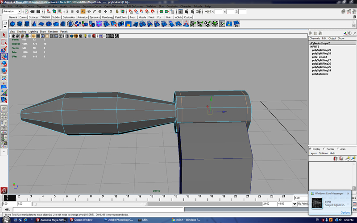Click the polygon cube shelf icon
This screenshot has height=223, width=357.
click(x=21, y=24)
